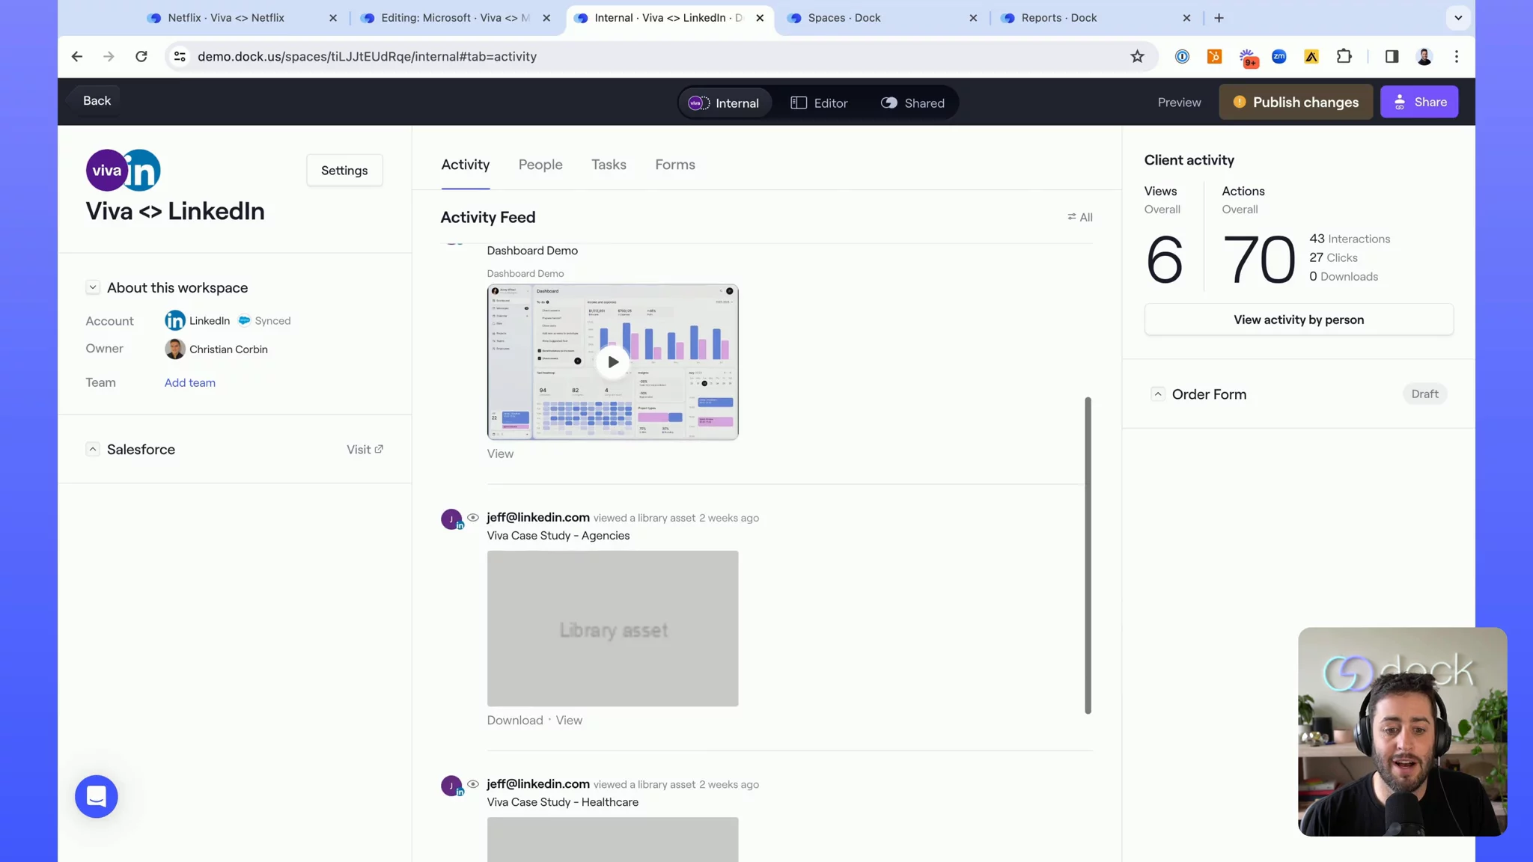
Task: Open the All activity filter
Action: (x=1080, y=217)
